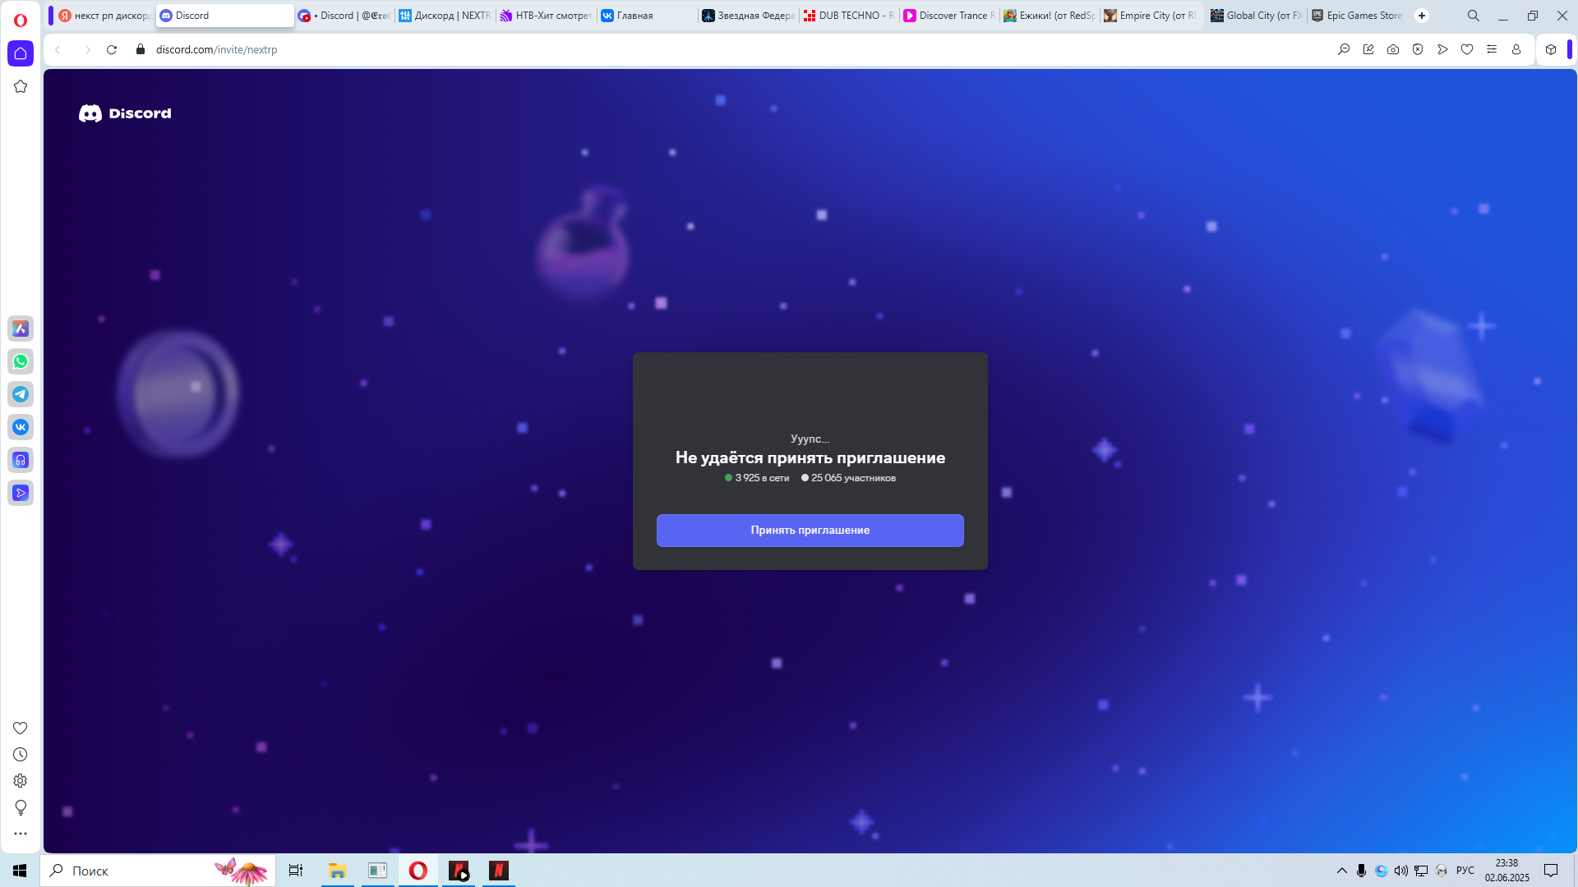Switch to 'некст рп дискорд' Yandex tab

click(104, 16)
